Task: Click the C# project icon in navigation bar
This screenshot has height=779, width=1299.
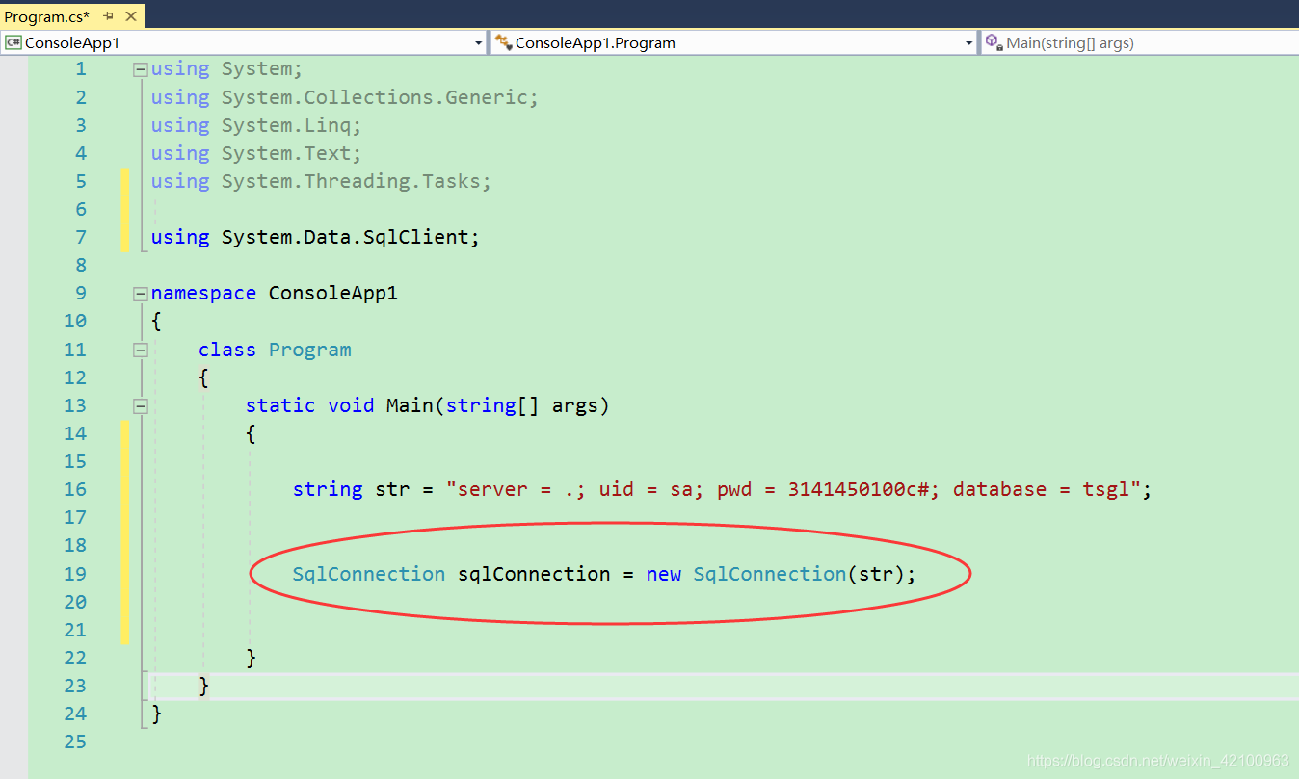Action: tap(13, 42)
